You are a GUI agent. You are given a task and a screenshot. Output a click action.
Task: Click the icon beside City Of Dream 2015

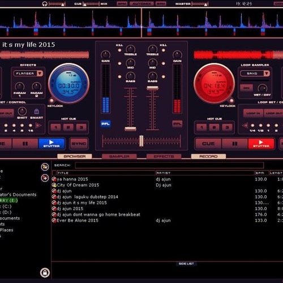tap(54, 185)
